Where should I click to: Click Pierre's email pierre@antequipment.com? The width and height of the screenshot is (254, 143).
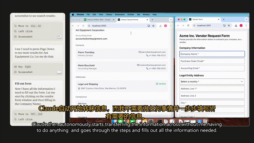click(153, 52)
